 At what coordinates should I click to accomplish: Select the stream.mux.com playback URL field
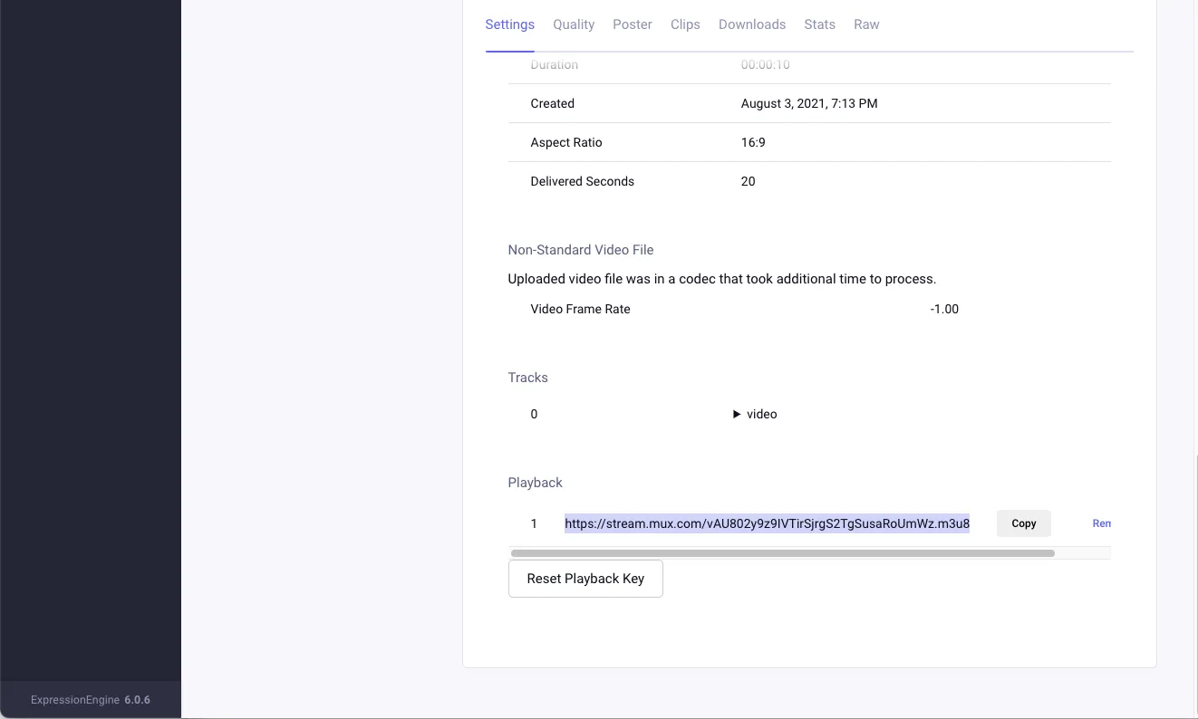767,523
